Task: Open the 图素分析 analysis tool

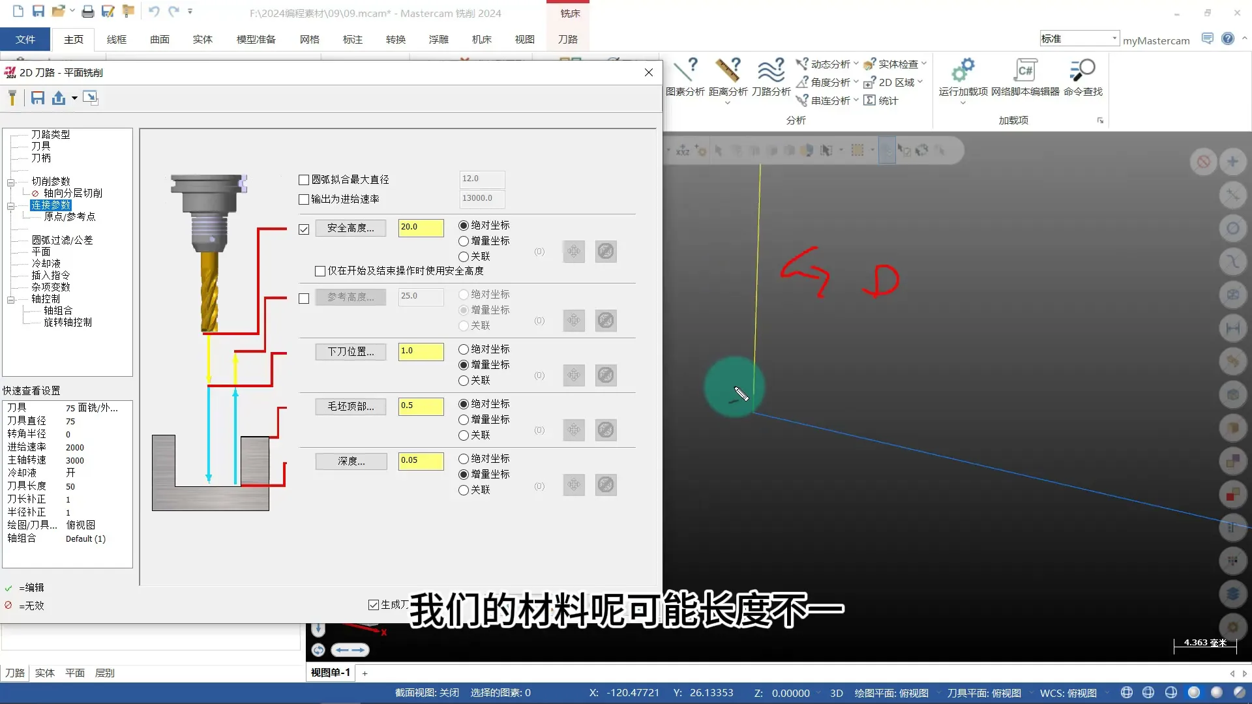Action: [x=686, y=78]
